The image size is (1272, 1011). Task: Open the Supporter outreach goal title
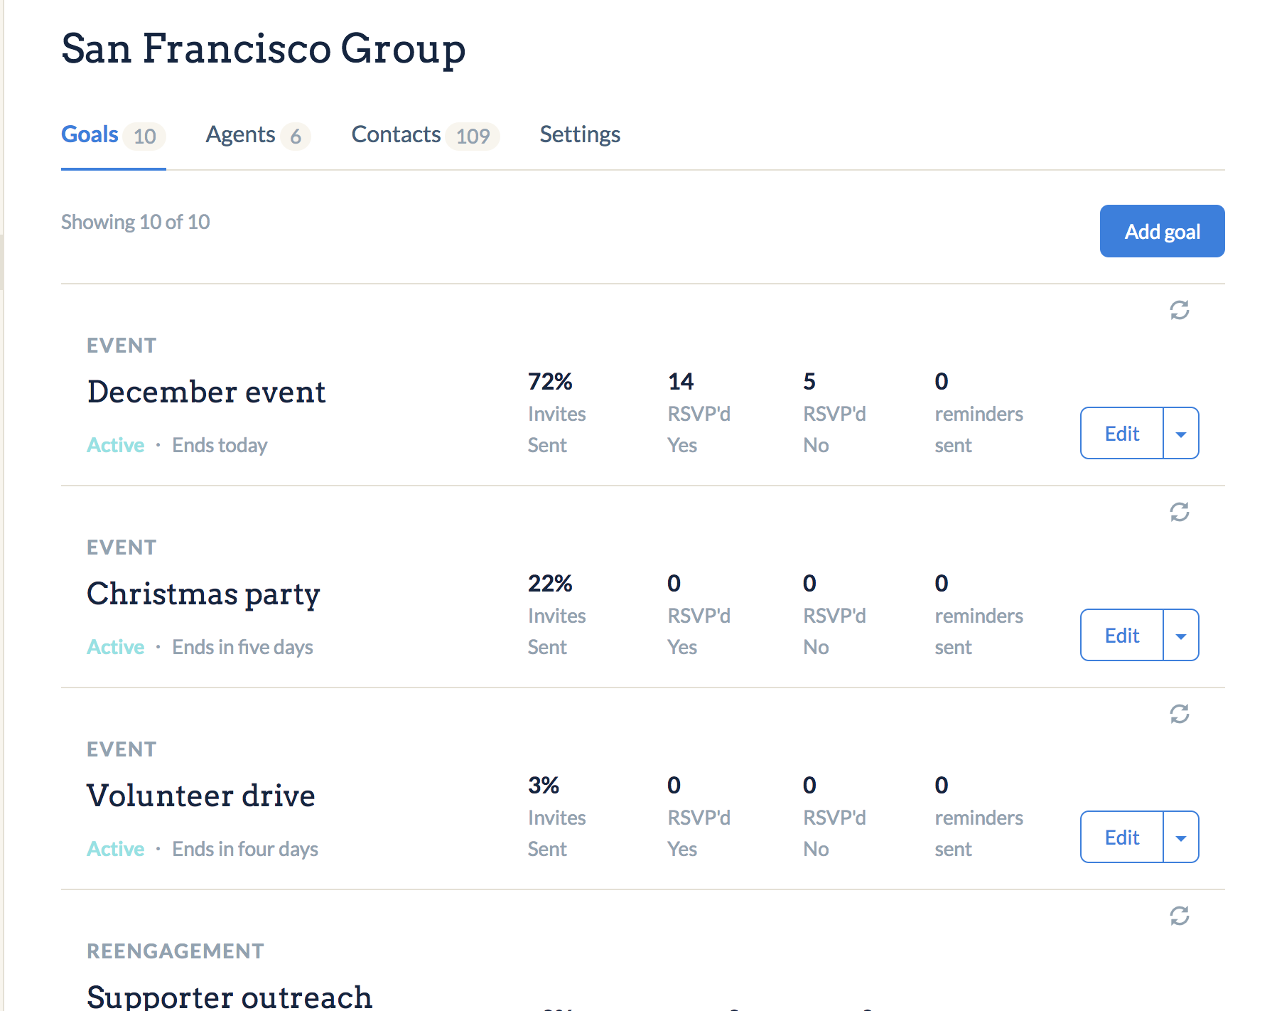point(230,997)
